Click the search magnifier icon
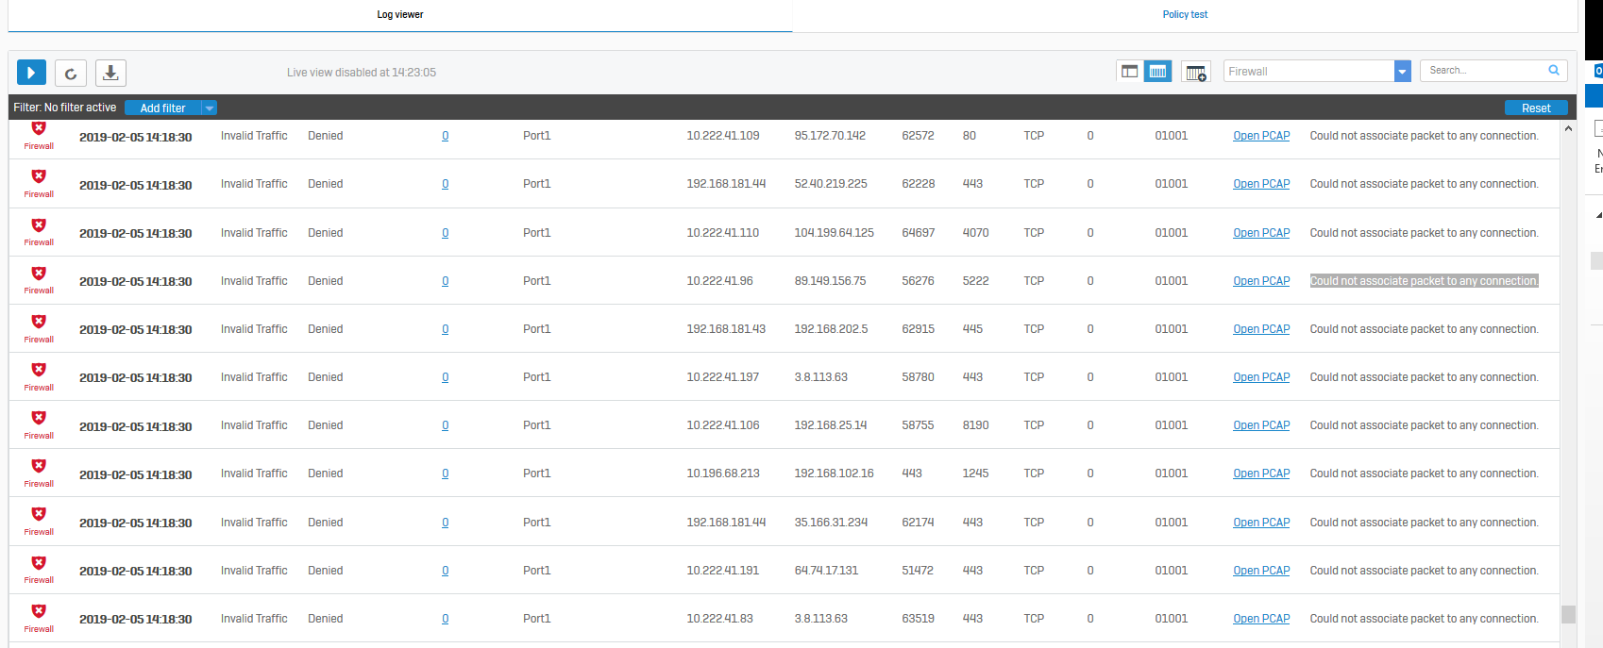This screenshot has width=1603, height=648. (x=1553, y=71)
